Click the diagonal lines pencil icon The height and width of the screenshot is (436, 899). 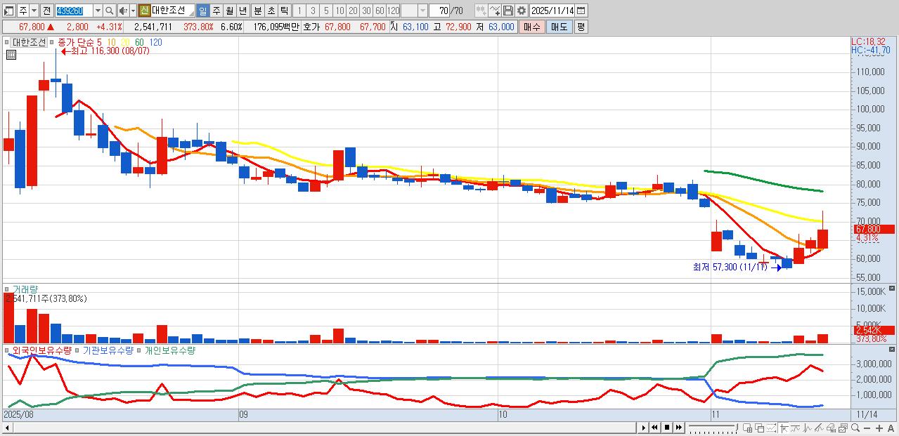(x=820, y=428)
